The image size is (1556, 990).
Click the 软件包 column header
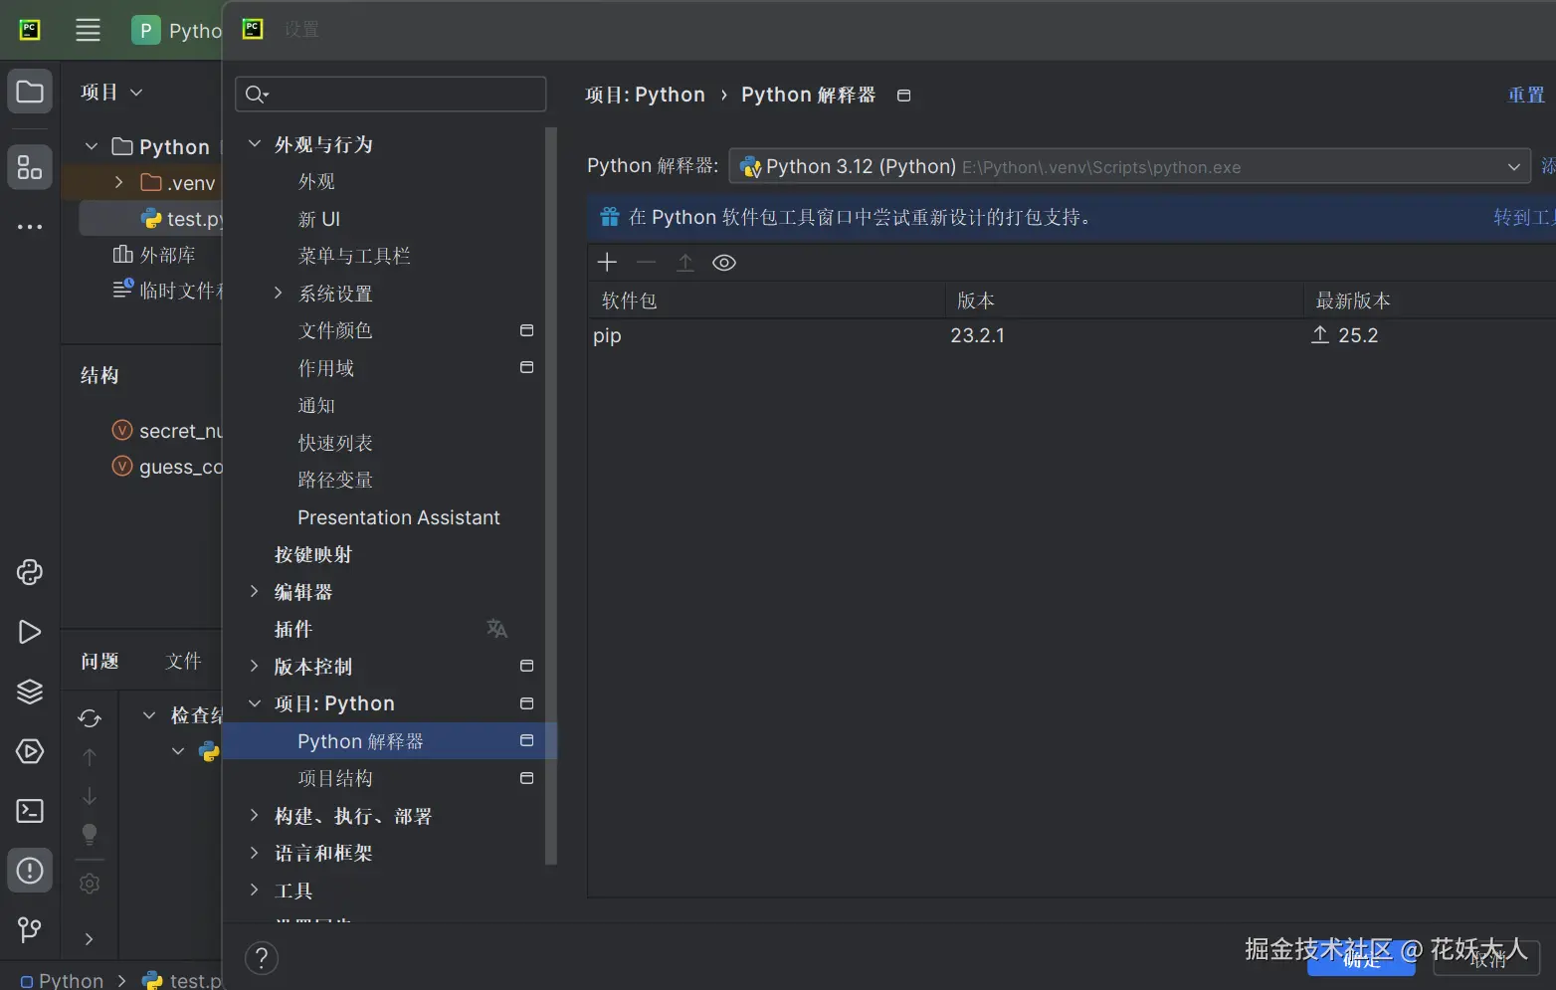point(629,300)
